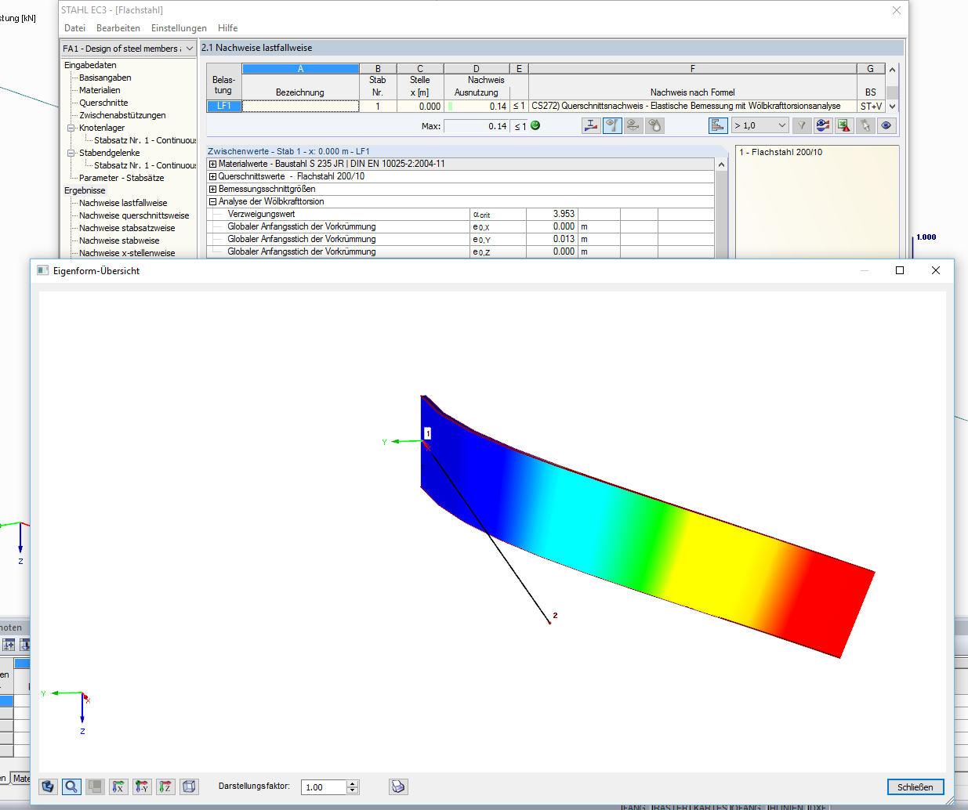Enable the isometric view in Eigenform dialog
The width and height of the screenshot is (968, 810).
(x=48, y=786)
